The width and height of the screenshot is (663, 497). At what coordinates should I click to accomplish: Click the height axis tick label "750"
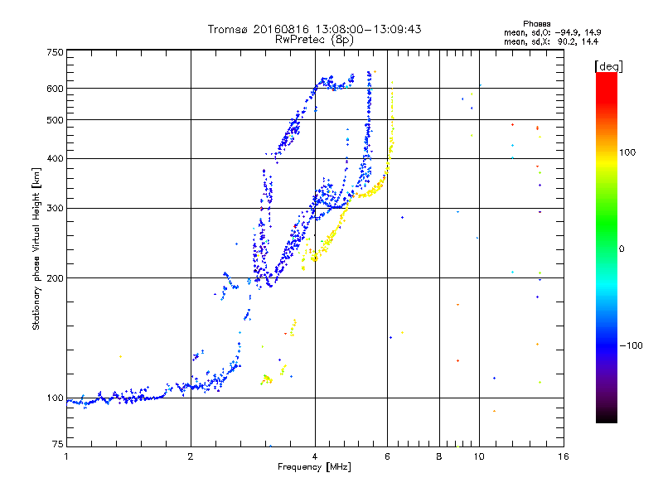point(55,52)
